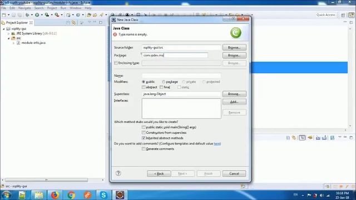Click the volume tray icon
This screenshot has width=356, height=200.
(x=322, y=195)
